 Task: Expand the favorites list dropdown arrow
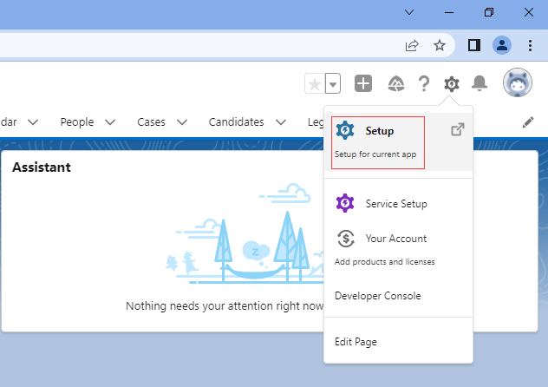333,84
